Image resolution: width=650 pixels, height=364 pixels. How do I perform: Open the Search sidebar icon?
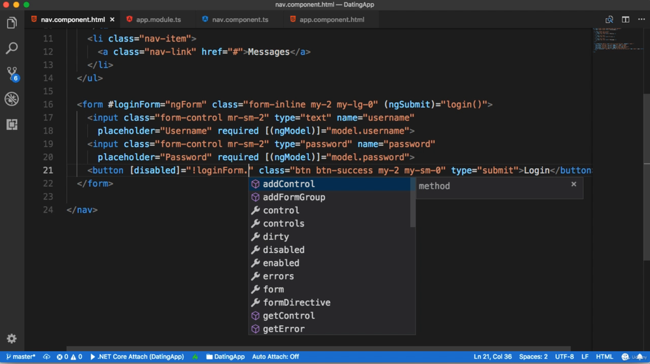point(12,48)
